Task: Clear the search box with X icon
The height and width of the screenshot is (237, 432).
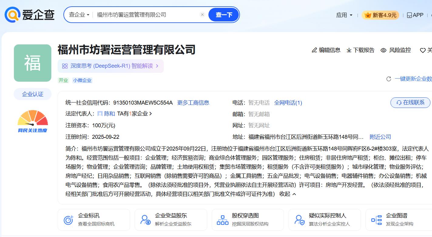Action: click(x=202, y=15)
